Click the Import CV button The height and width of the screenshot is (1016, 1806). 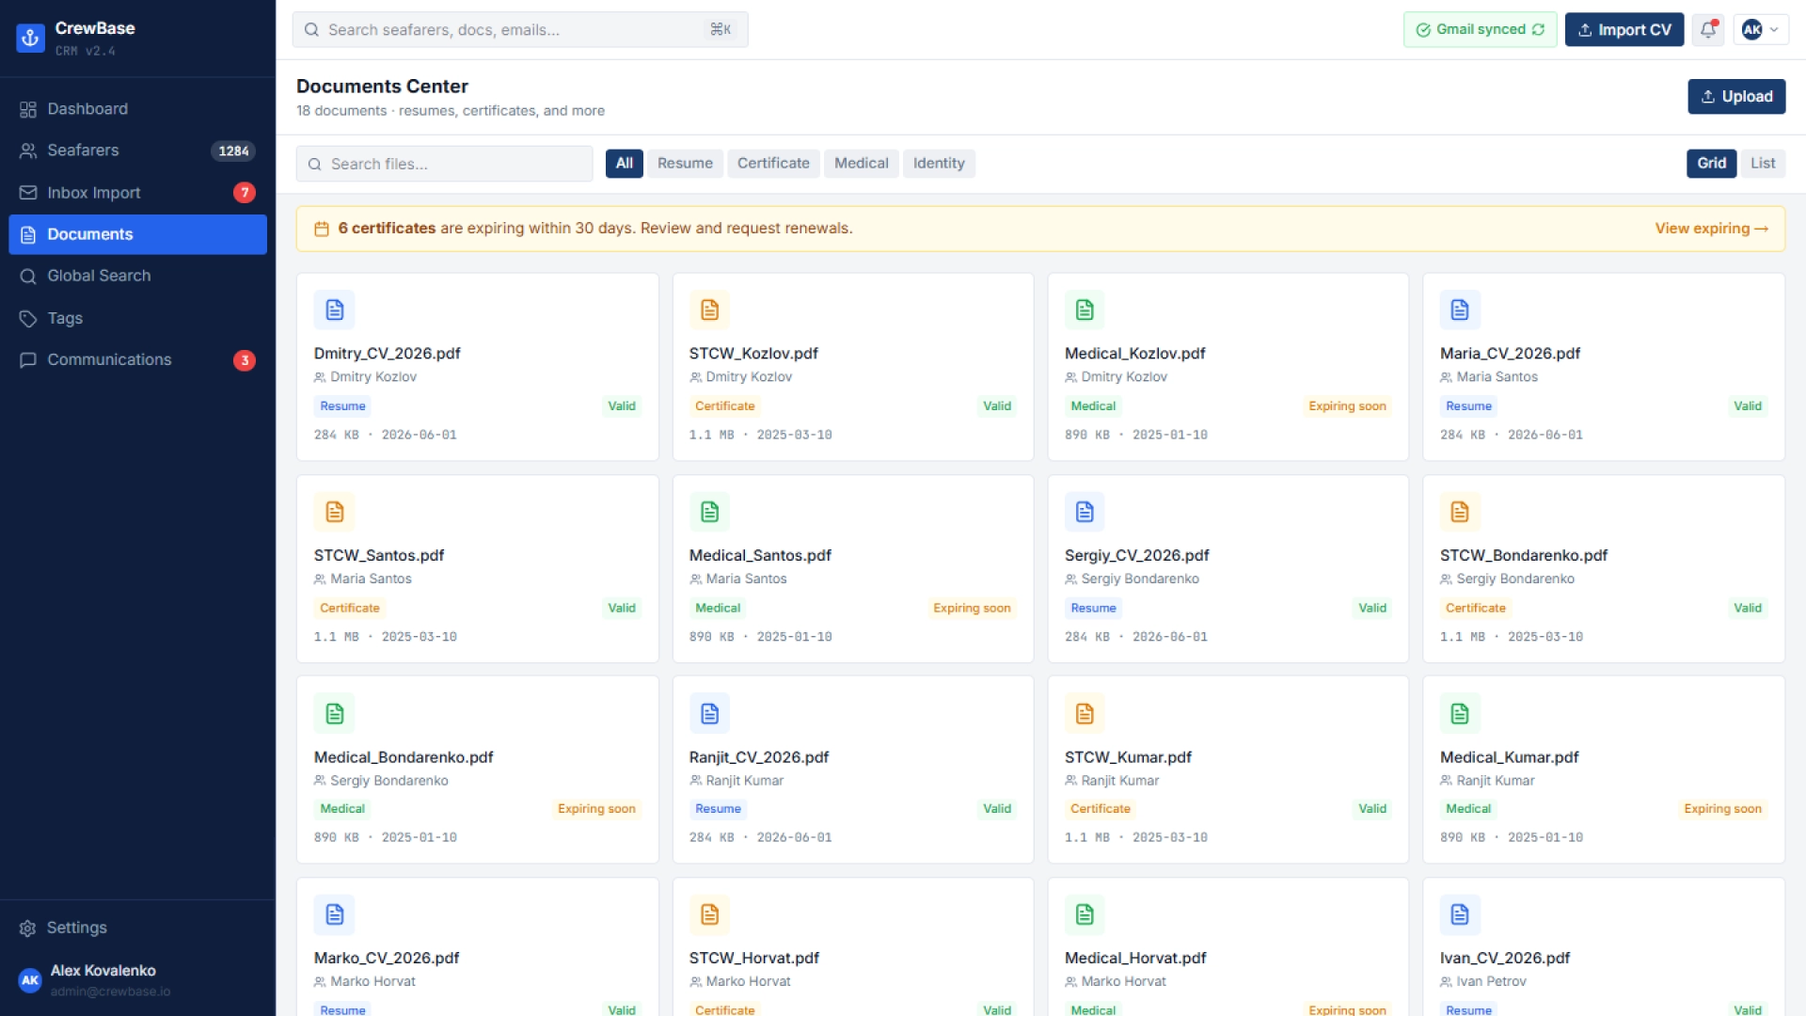click(1624, 30)
